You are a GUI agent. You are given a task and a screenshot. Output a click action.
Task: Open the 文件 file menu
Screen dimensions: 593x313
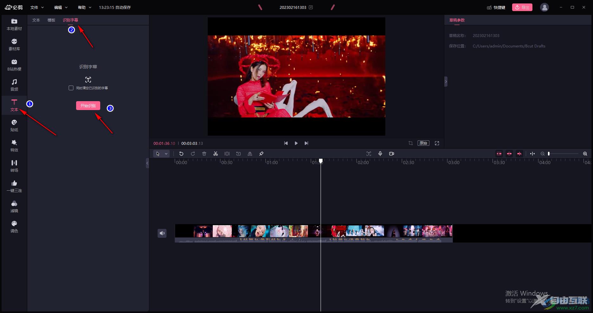[37, 7]
